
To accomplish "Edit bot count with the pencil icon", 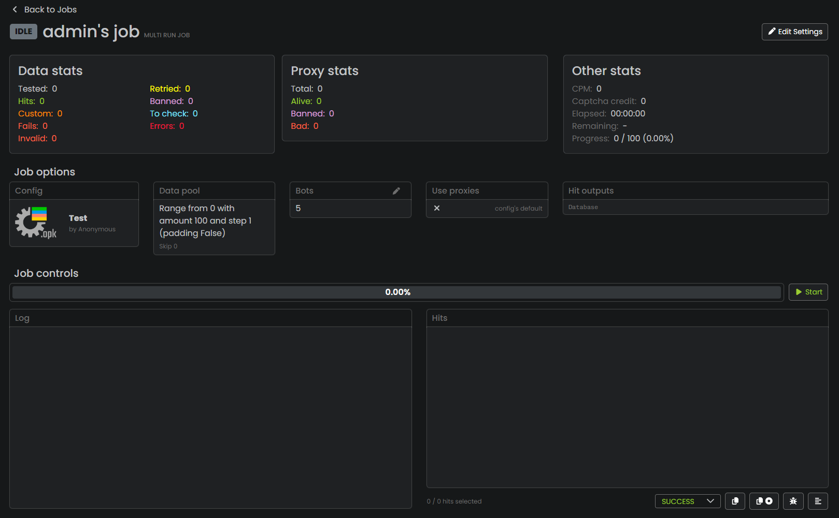I will click(396, 191).
